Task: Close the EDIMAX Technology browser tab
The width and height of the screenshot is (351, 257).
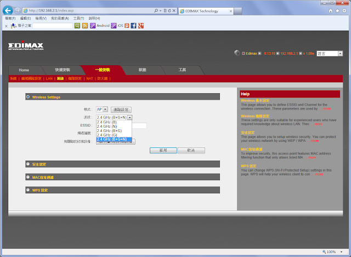Action: (231, 11)
